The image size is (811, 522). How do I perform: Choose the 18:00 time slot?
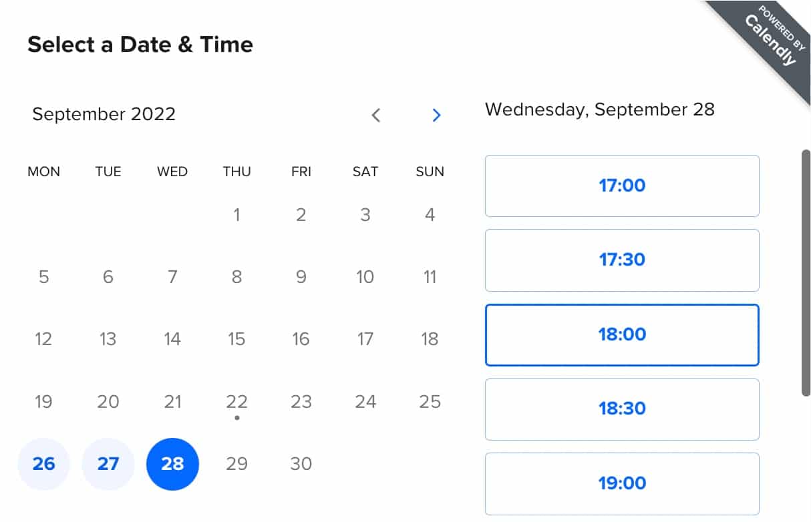622,334
